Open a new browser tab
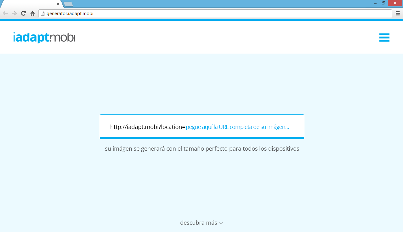This screenshot has height=232, width=403. point(68,4)
